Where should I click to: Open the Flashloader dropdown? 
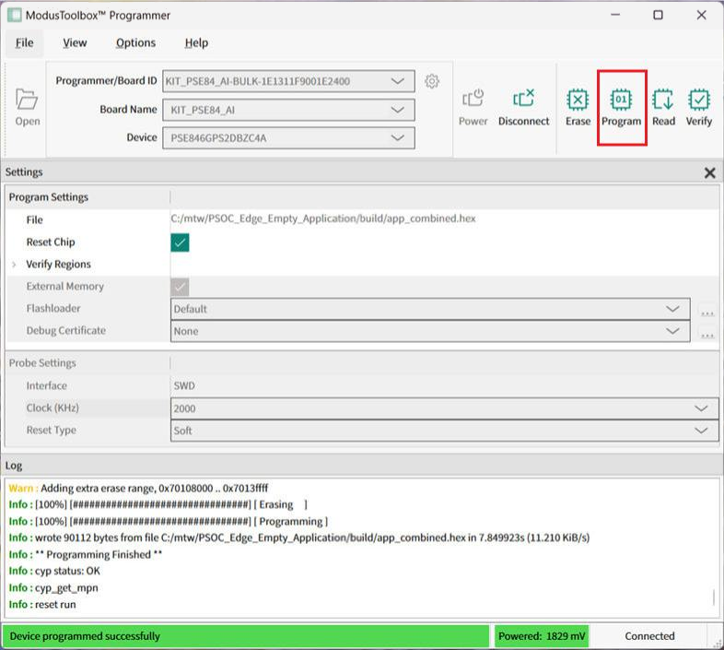coord(430,309)
